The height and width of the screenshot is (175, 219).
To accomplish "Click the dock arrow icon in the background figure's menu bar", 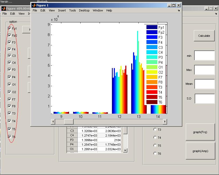I will [216, 14].
